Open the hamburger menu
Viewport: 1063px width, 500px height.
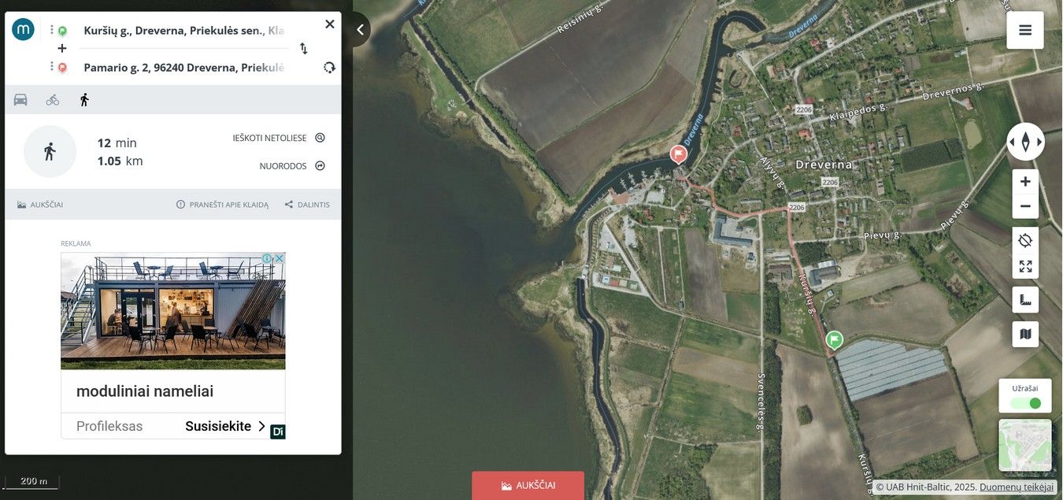tap(1025, 30)
